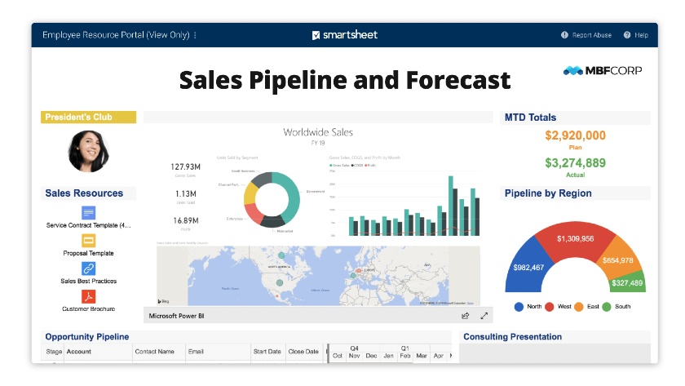Open the Sales Best Practices link icon

[x=88, y=268]
